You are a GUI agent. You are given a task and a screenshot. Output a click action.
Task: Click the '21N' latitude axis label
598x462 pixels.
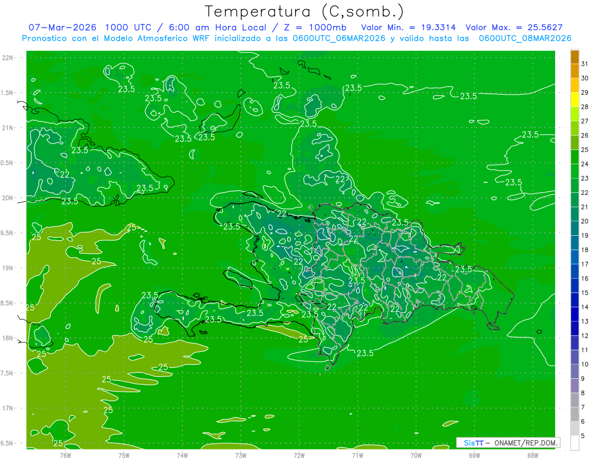[8, 128]
